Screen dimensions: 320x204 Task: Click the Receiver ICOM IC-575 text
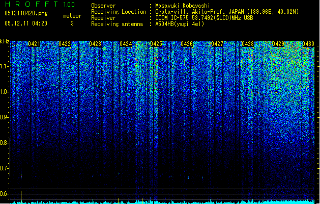[x=204, y=18]
